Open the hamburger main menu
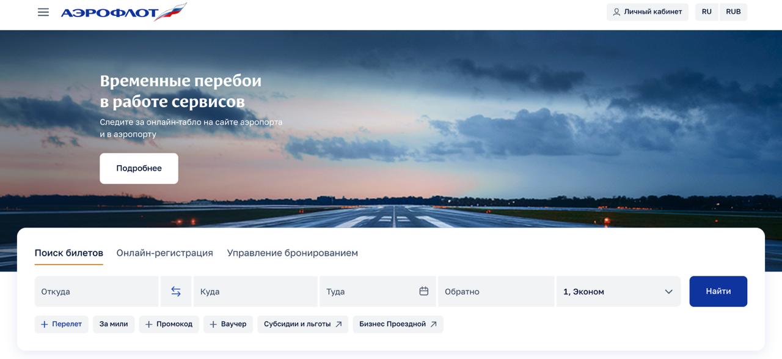Image resolution: width=782 pixels, height=359 pixels. tap(43, 12)
